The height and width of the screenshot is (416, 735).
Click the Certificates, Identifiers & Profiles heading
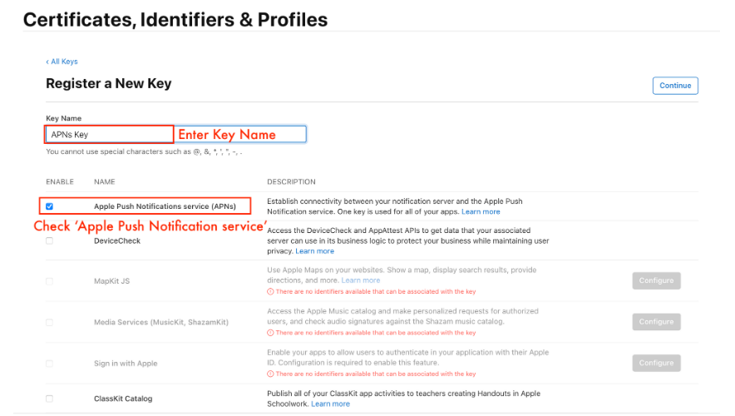click(175, 19)
